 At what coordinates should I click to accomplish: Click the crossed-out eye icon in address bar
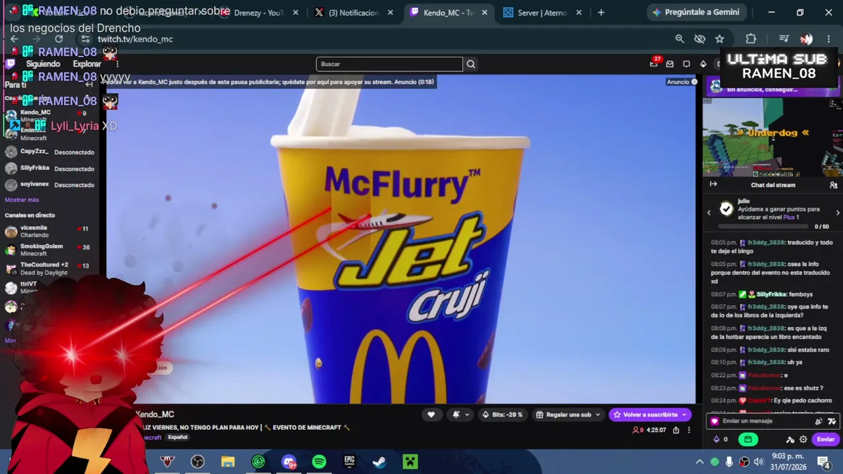coord(700,39)
